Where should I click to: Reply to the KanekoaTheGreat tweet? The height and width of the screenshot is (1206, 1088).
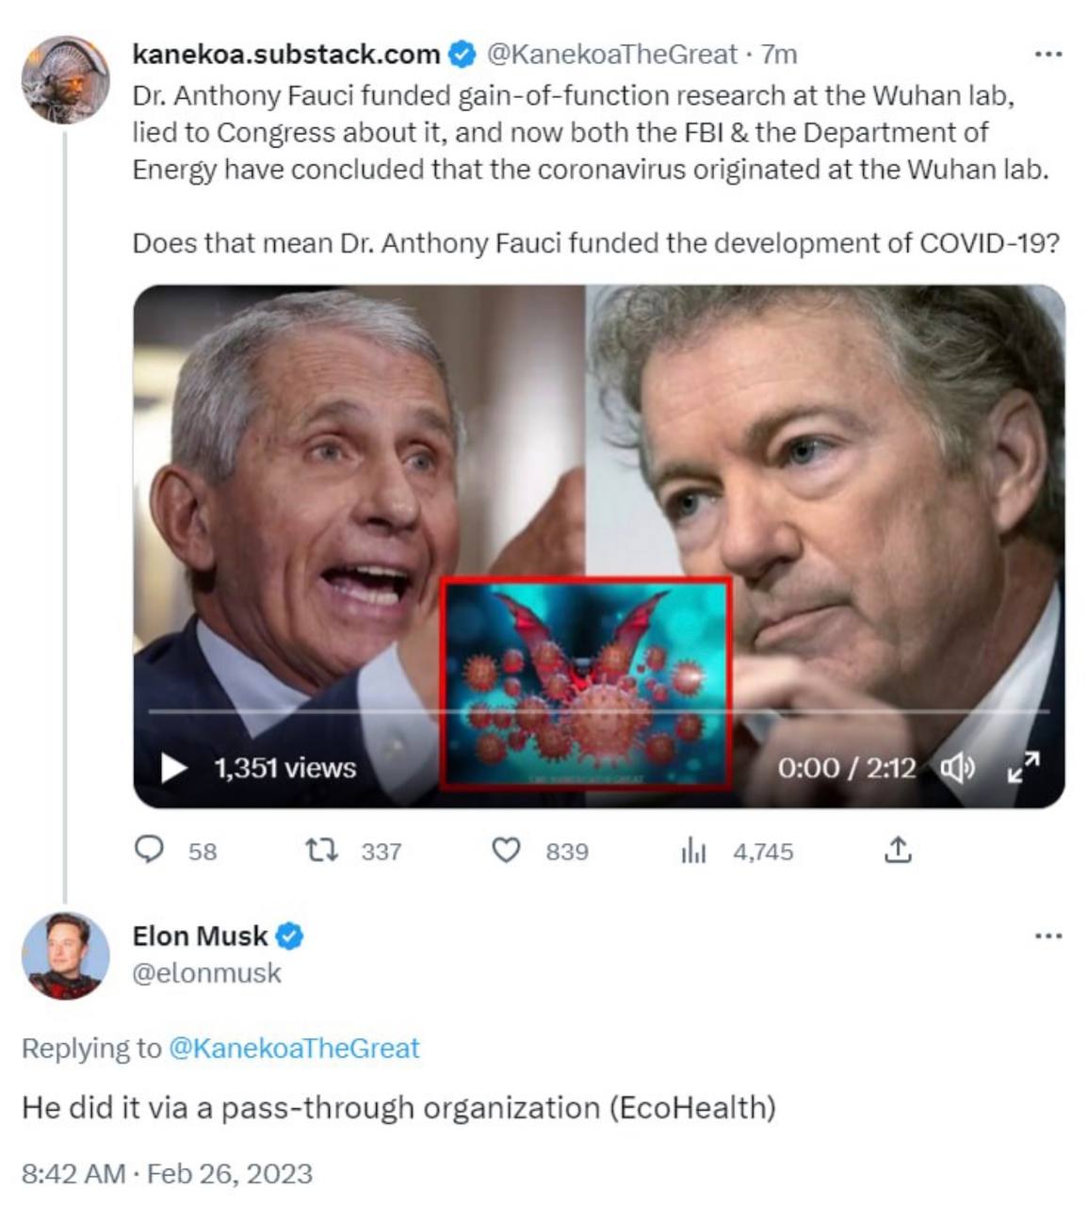click(x=149, y=851)
